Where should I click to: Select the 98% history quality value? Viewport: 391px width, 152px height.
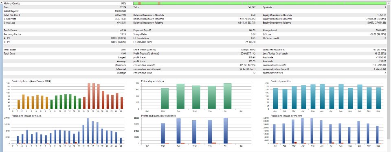123,4
